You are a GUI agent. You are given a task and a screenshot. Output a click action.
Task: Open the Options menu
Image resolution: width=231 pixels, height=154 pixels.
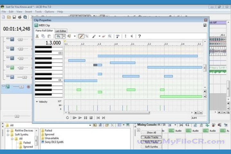49,12
